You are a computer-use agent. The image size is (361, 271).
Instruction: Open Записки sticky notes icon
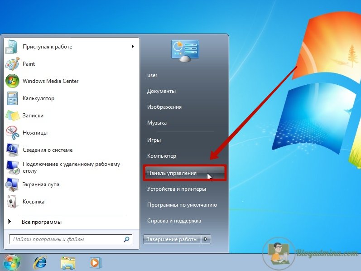point(12,116)
